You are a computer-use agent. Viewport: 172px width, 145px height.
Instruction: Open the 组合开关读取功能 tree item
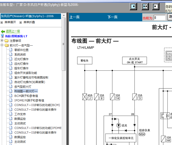click(x=26, y=73)
